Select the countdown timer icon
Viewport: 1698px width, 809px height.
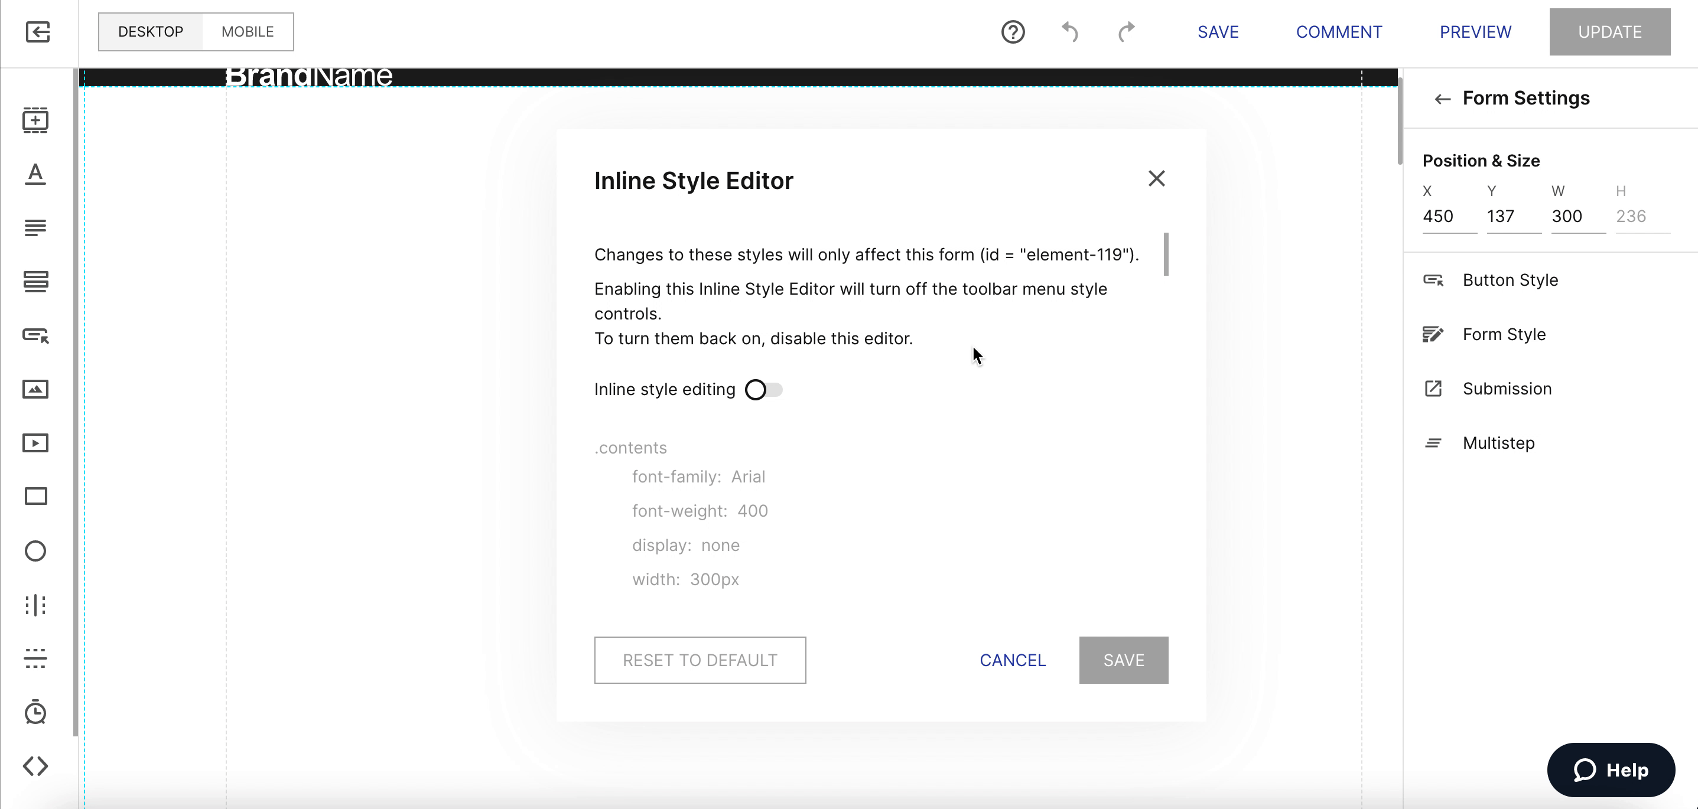(x=35, y=712)
